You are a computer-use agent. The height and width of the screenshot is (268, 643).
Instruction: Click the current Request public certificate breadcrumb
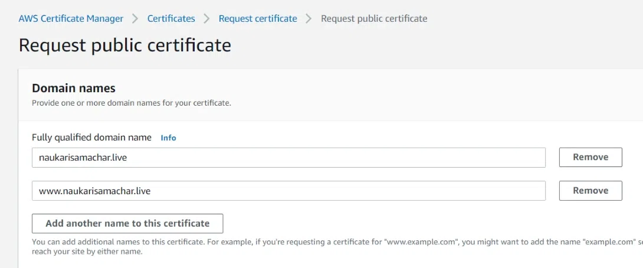coord(374,18)
